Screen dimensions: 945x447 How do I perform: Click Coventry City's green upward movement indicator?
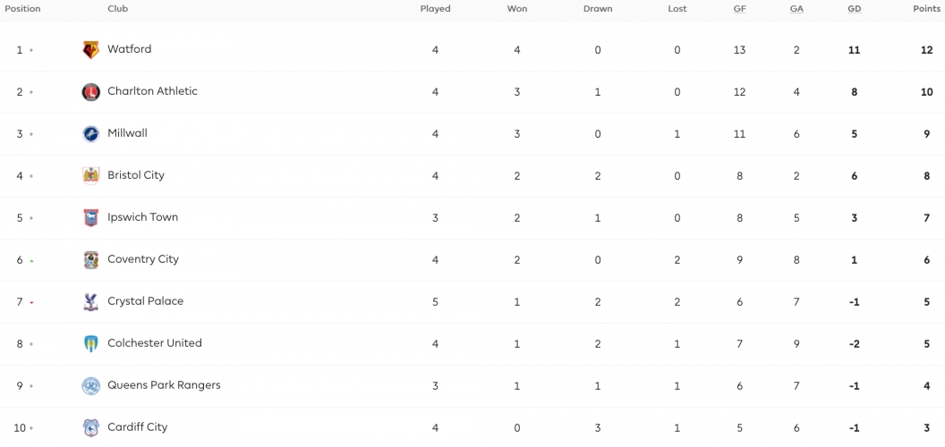click(31, 261)
